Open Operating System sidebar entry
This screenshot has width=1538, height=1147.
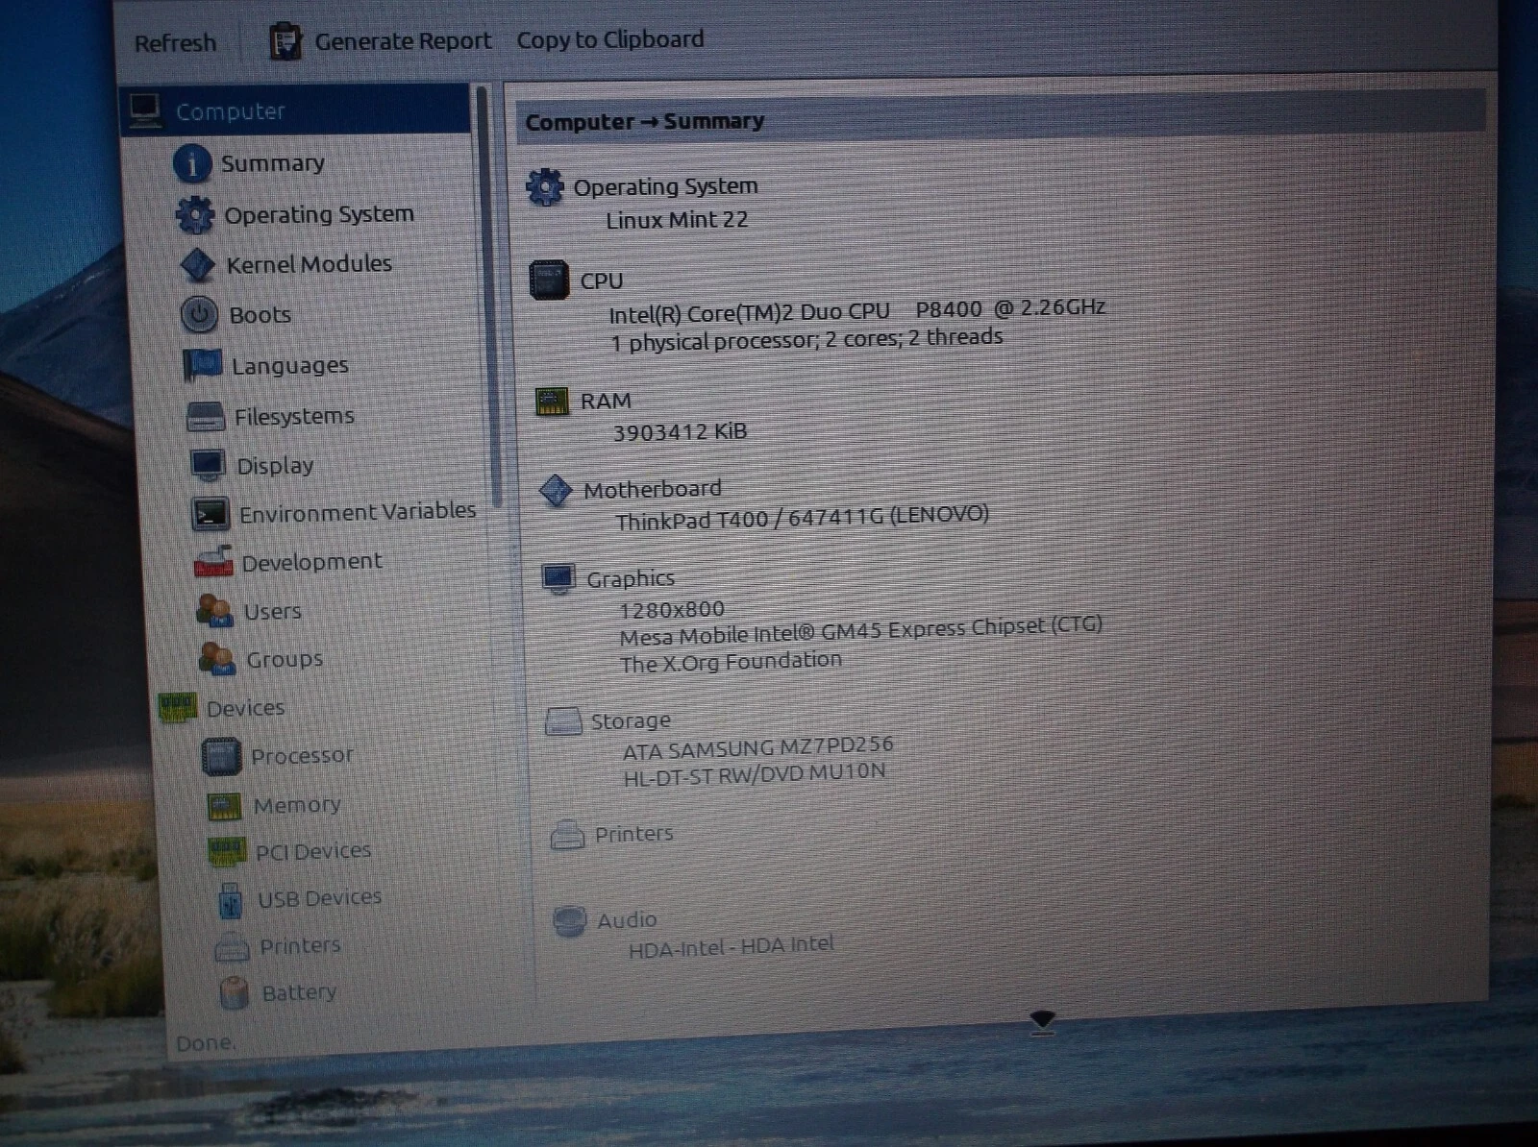pos(319,213)
